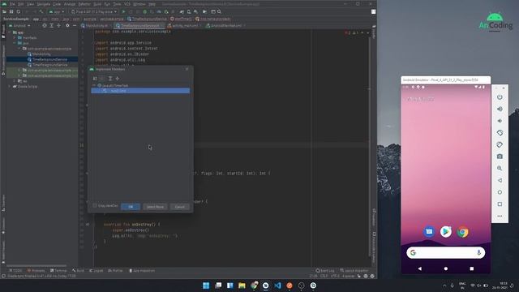Click the emulator more options ellipsis

point(500,216)
